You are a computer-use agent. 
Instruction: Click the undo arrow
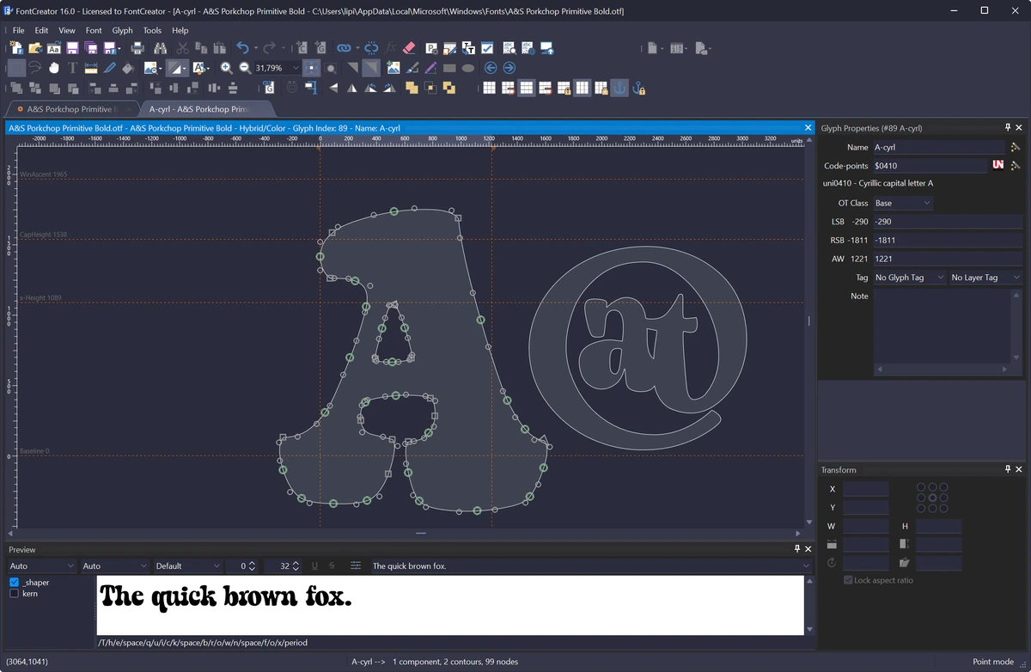[242, 48]
